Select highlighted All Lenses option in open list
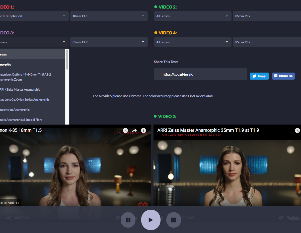Viewport: 301px width, 233px height. [32, 54]
